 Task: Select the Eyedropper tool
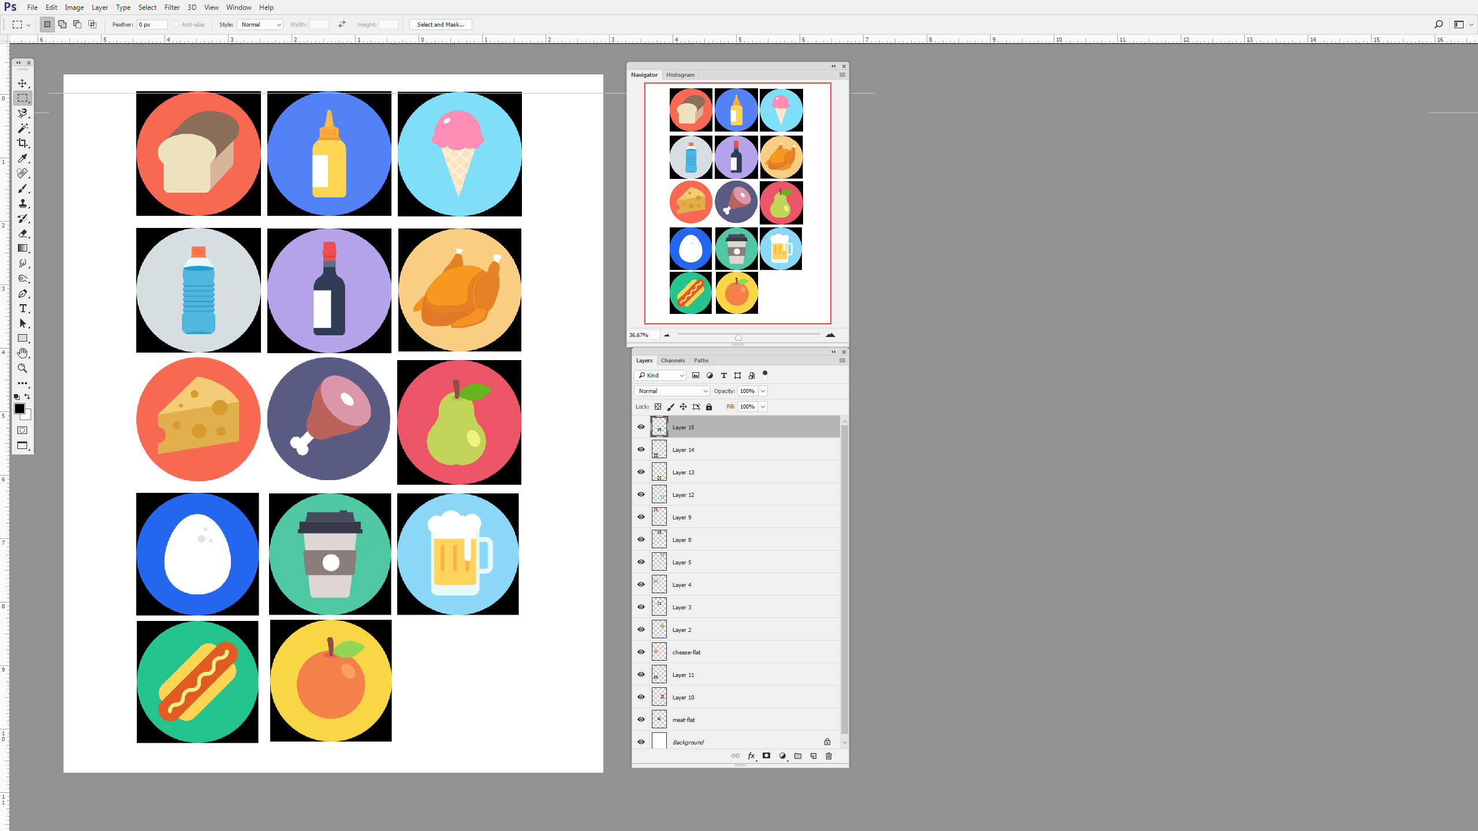click(23, 158)
